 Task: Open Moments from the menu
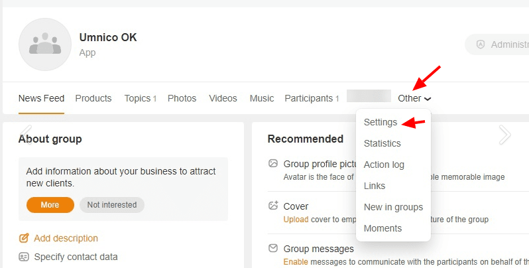382,228
